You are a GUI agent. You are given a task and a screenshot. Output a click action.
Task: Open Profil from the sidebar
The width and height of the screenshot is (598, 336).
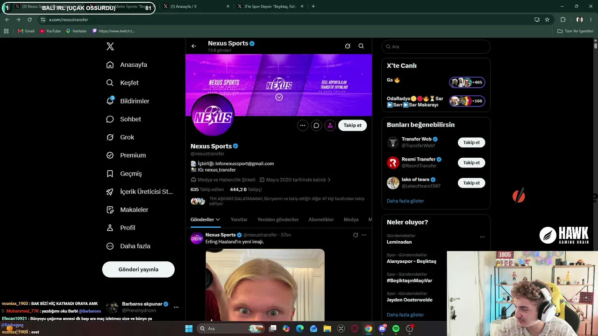pos(121,228)
